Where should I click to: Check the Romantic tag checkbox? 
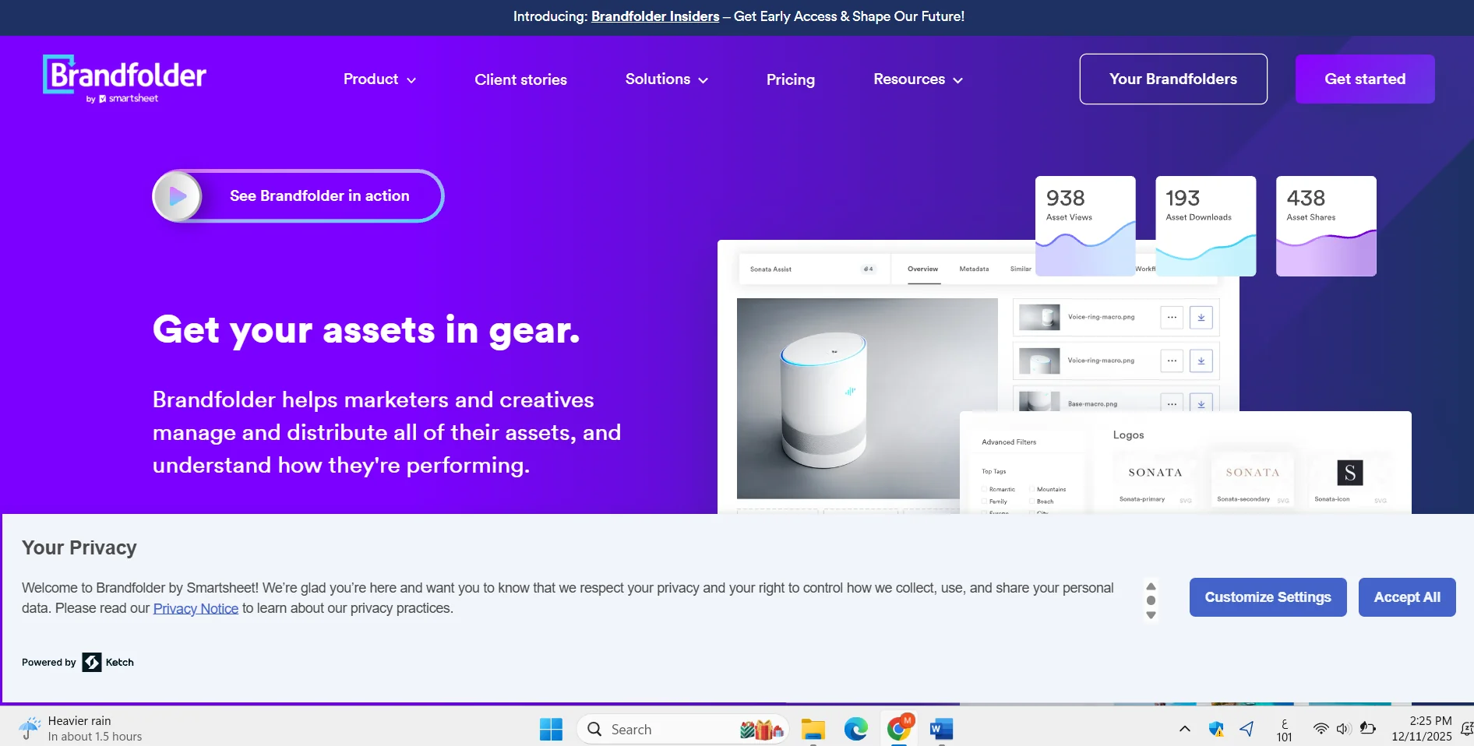(984, 489)
